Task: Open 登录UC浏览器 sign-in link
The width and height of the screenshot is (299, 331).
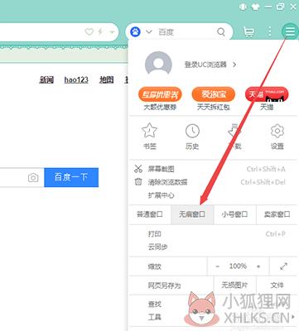Action: 210,65
